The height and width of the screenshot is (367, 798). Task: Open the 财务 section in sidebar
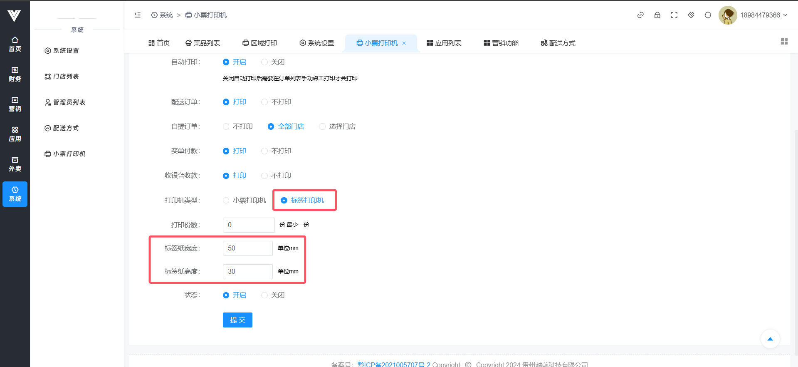tap(15, 74)
